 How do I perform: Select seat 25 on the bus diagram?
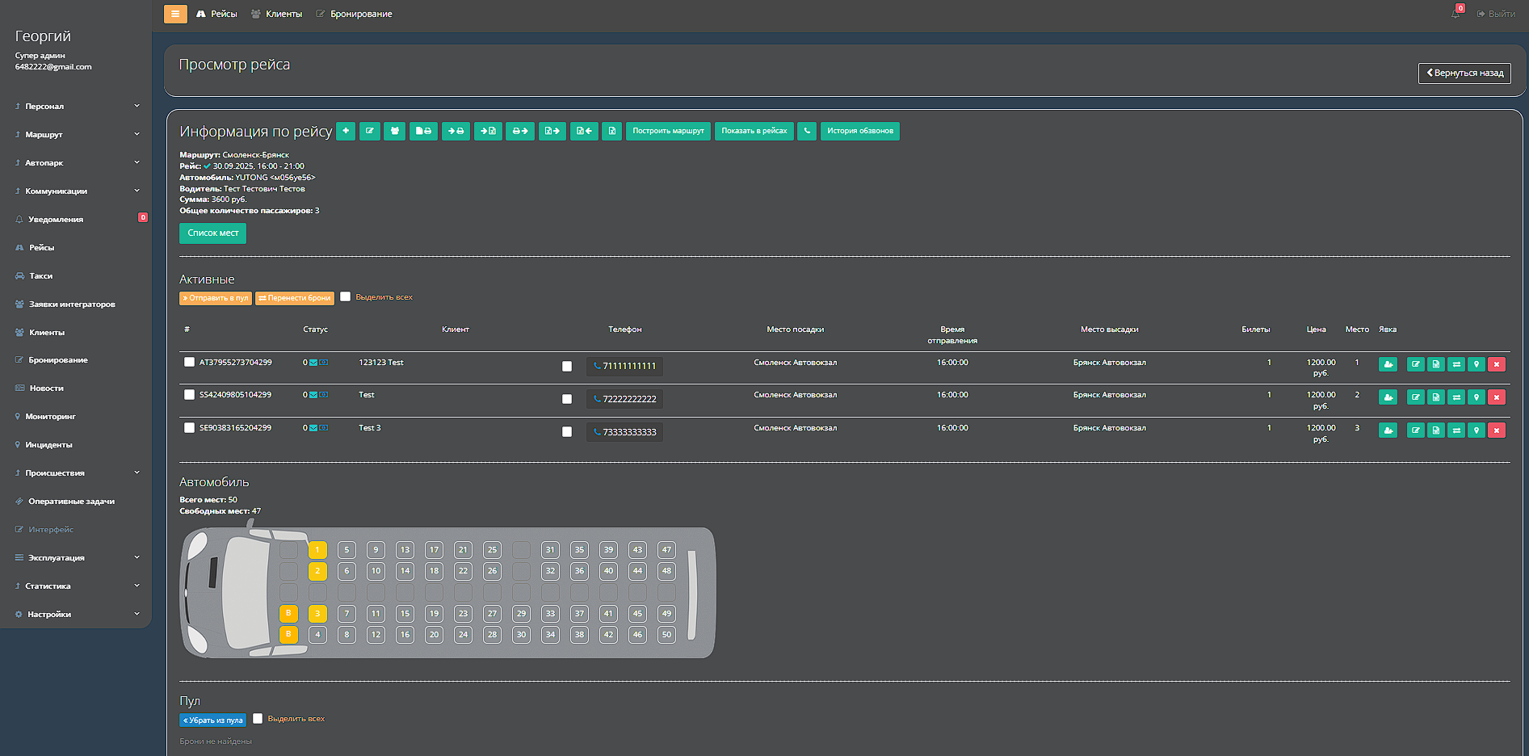[x=492, y=550]
